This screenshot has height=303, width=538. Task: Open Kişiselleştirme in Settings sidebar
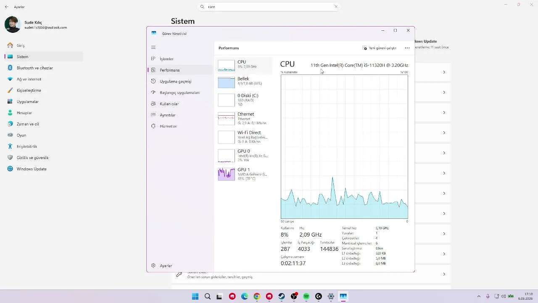tap(44, 90)
